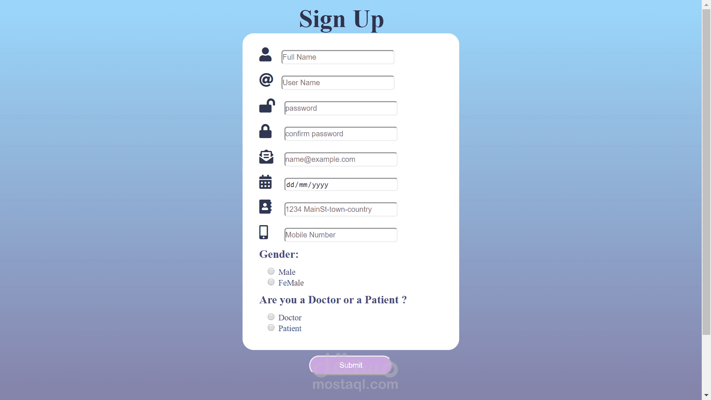The height and width of the screenshot is (400, 711).
Task: Click the Submit button
Action: 351,365
